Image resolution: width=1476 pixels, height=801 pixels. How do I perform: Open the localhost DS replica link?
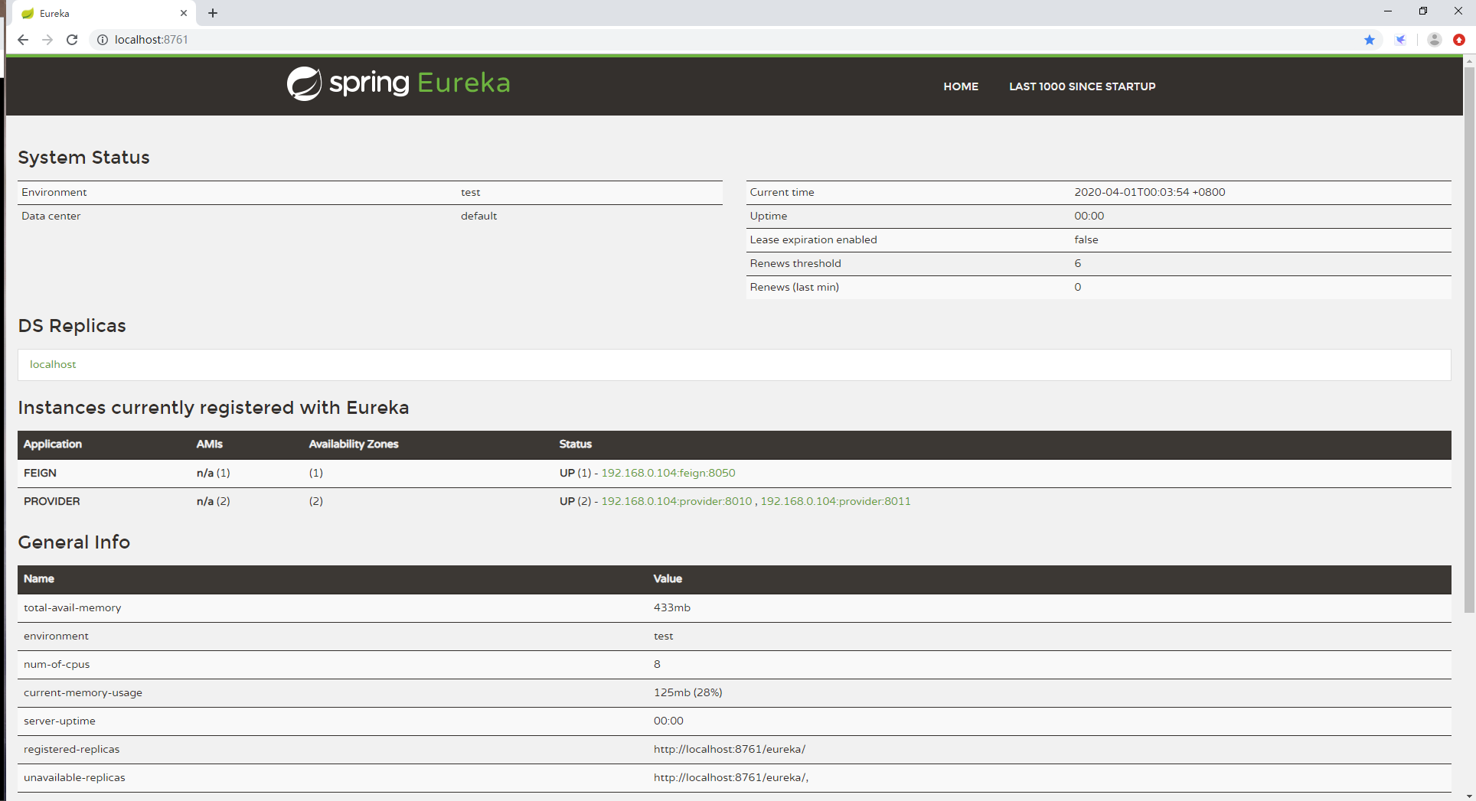53,364
